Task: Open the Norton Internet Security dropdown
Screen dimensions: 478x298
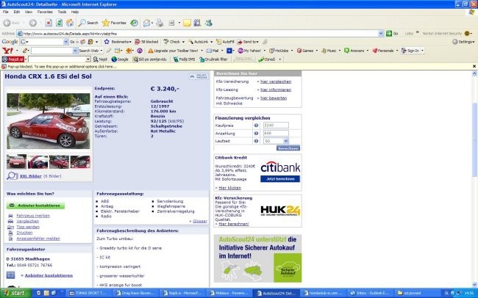Action: (x=471, y=34)
